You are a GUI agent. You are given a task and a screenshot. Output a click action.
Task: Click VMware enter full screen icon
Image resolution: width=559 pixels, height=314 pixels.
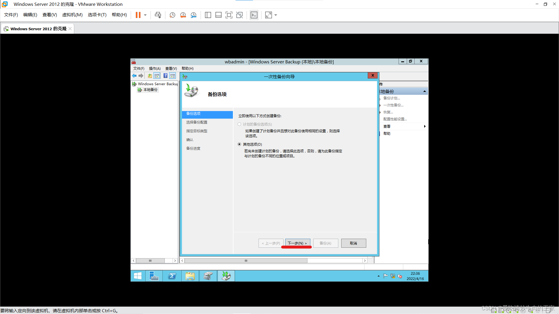(x=229, y=15)
